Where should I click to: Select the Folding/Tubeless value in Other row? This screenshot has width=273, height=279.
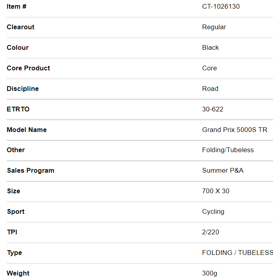tap(228, 150)
